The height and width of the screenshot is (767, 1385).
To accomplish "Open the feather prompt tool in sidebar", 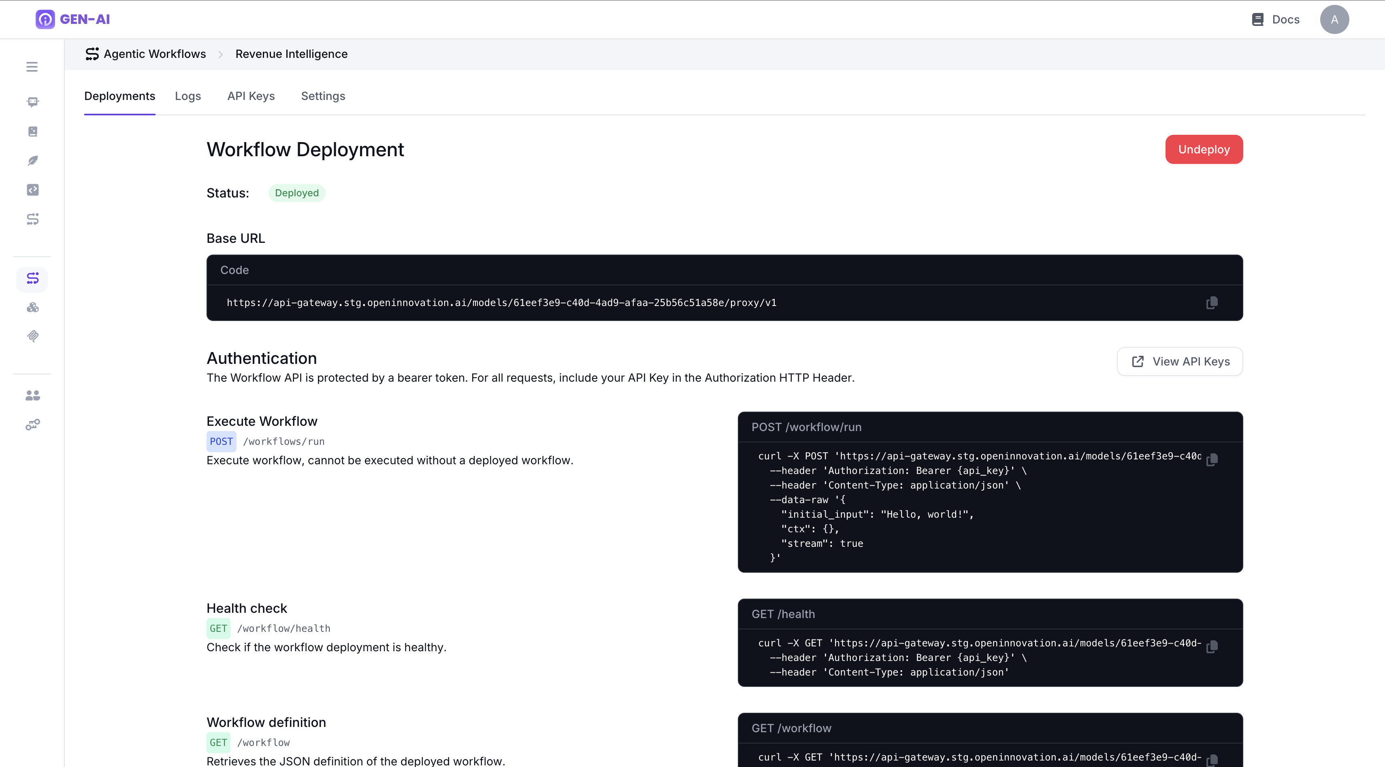I will point(32,160).
